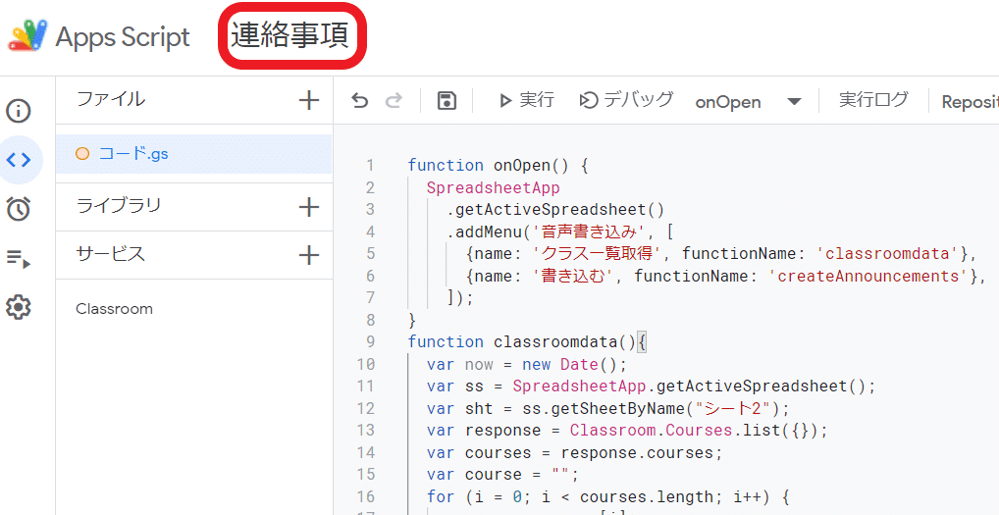Click the Apps Script logo icon
This screenshot has width=999, height=515.
coord(27,36)
